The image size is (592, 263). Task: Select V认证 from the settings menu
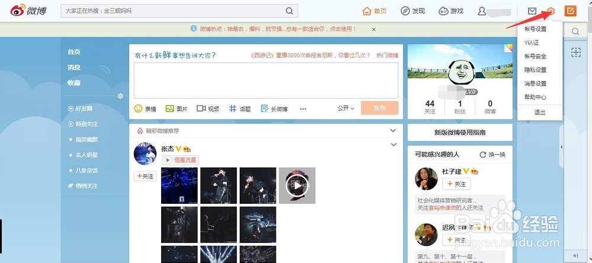(532, 43)
